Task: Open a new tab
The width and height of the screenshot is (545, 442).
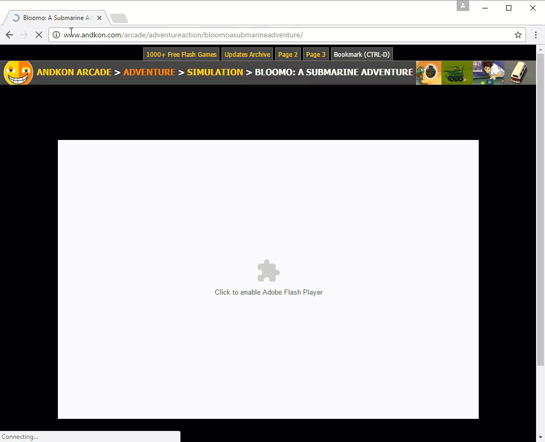Action: (119, 18)
